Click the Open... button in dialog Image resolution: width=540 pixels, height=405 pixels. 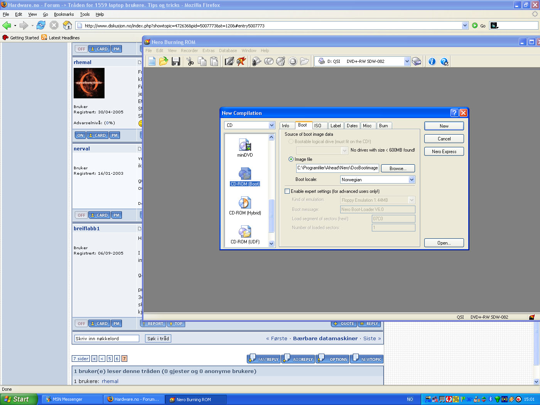[x=444, y=243]
